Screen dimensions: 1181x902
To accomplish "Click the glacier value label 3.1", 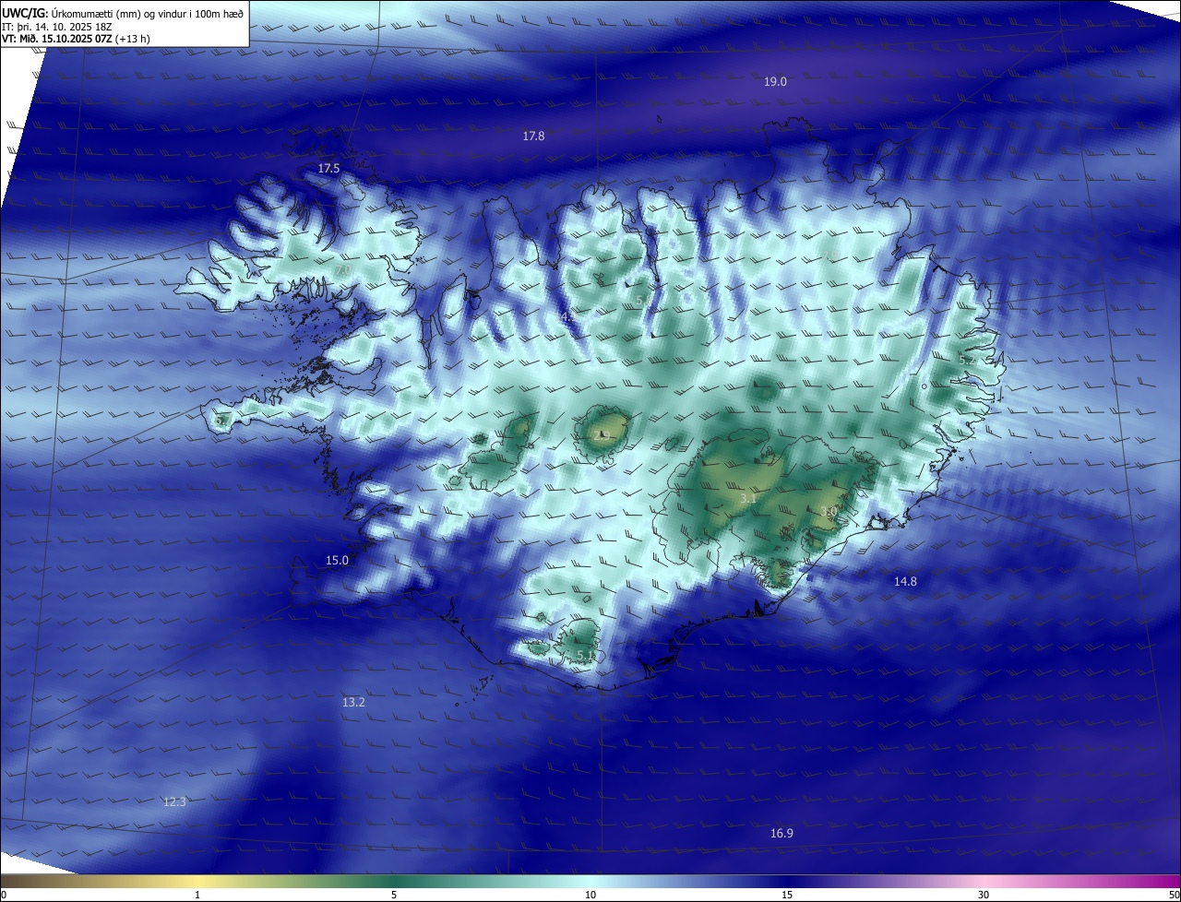I will coord(748,499).
